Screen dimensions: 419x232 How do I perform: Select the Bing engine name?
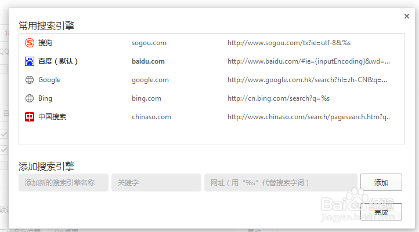pyautogui.click(x=45, y=98)
